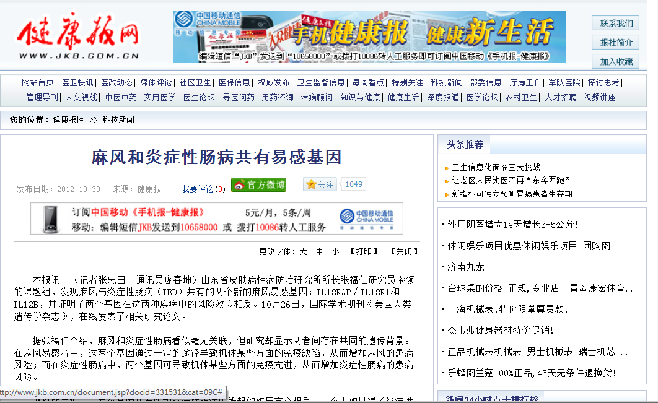Open the top 手机健康报 banner advertisement
658x403 pixels.
pos(369,36)
